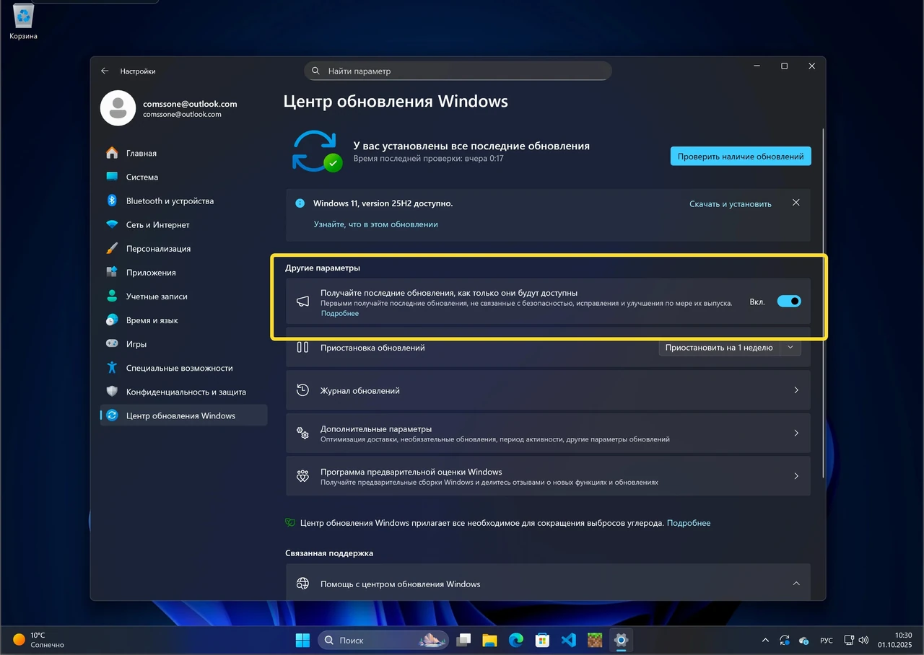Click the taskbar Поиск search box
This screenshot has height=655, width=924.
click(383, 640)
